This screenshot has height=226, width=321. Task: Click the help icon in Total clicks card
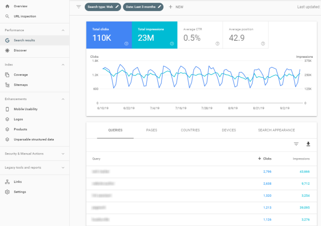[126, 44]
